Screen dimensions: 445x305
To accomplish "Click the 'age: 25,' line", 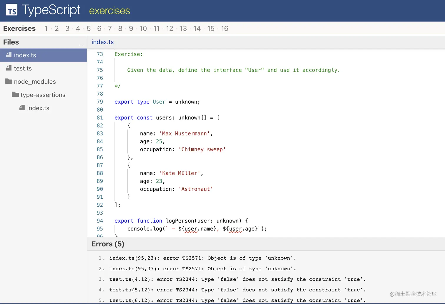I will pos(152,142).
